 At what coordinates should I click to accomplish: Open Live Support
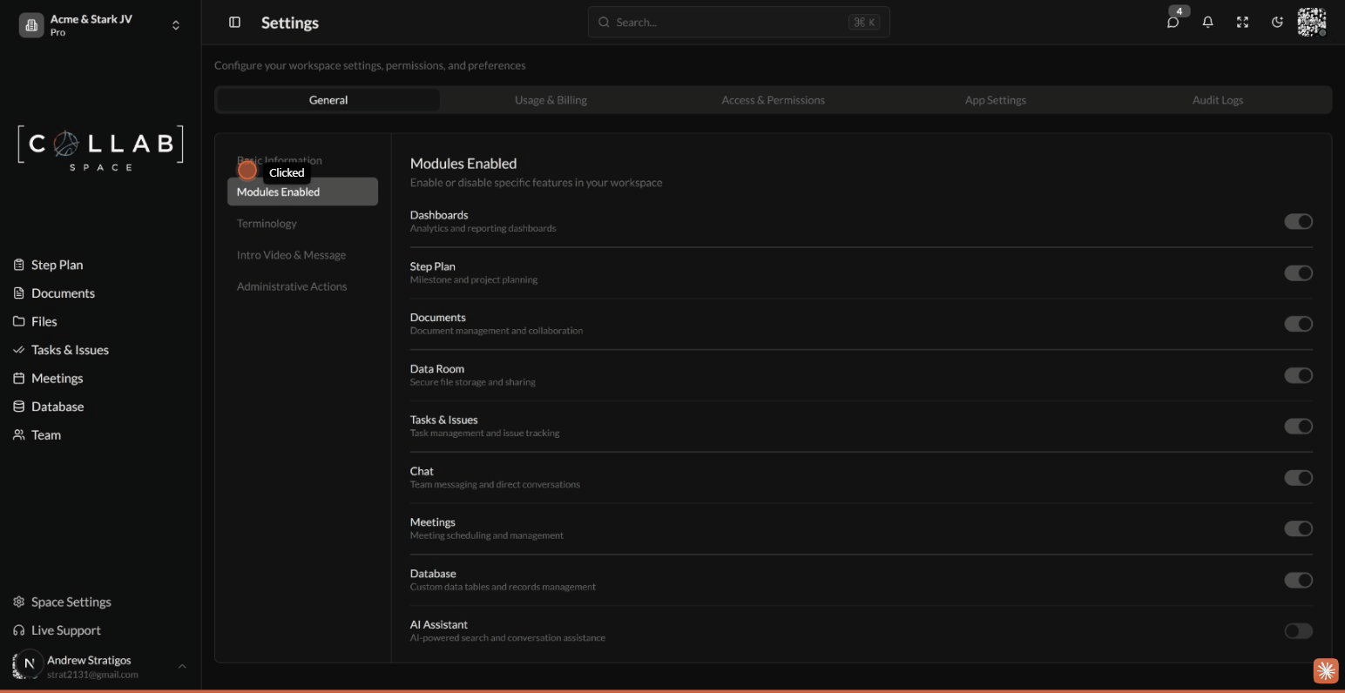[65, 629]
